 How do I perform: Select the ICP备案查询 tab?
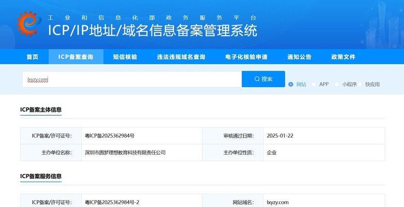coord(76,57)
